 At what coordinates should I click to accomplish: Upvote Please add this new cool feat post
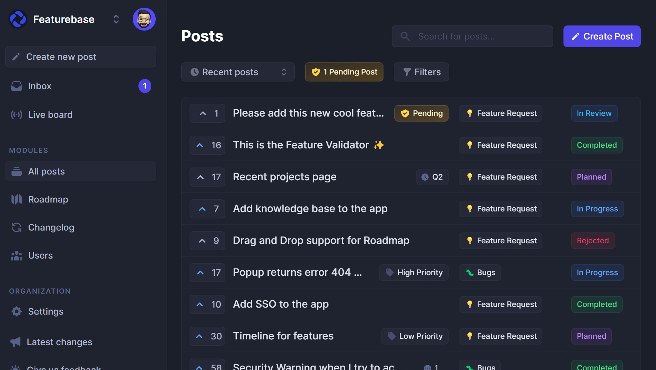tap(207, 113)
